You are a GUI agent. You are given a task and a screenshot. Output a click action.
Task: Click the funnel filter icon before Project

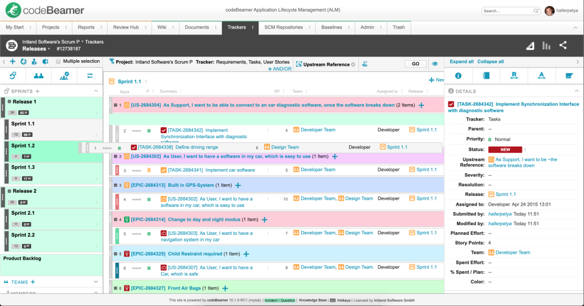tap(111, 61)
